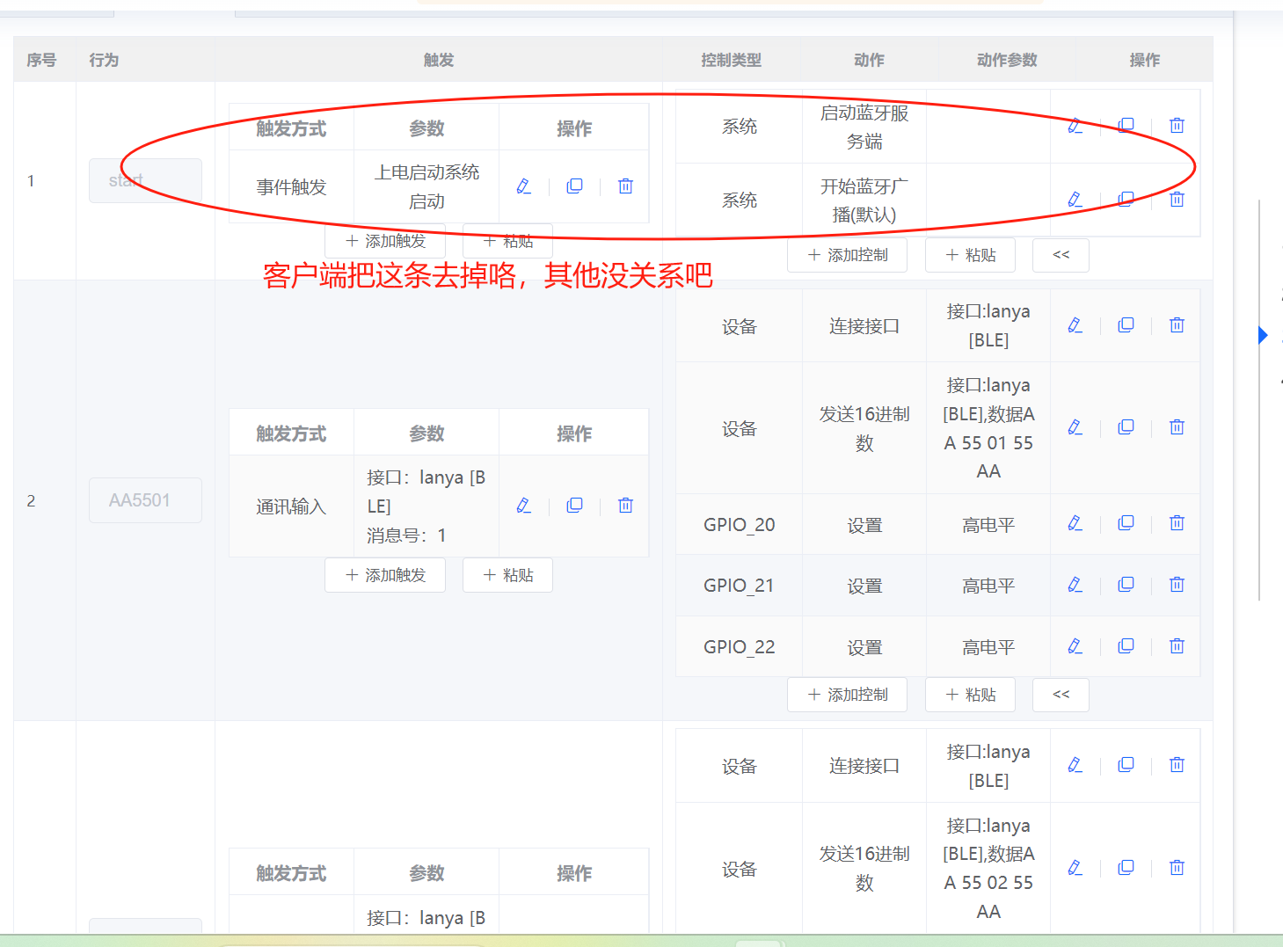Click 粘贴 button beside 添加控制 in row 2
1283x947 pixels.
point(969,694)
